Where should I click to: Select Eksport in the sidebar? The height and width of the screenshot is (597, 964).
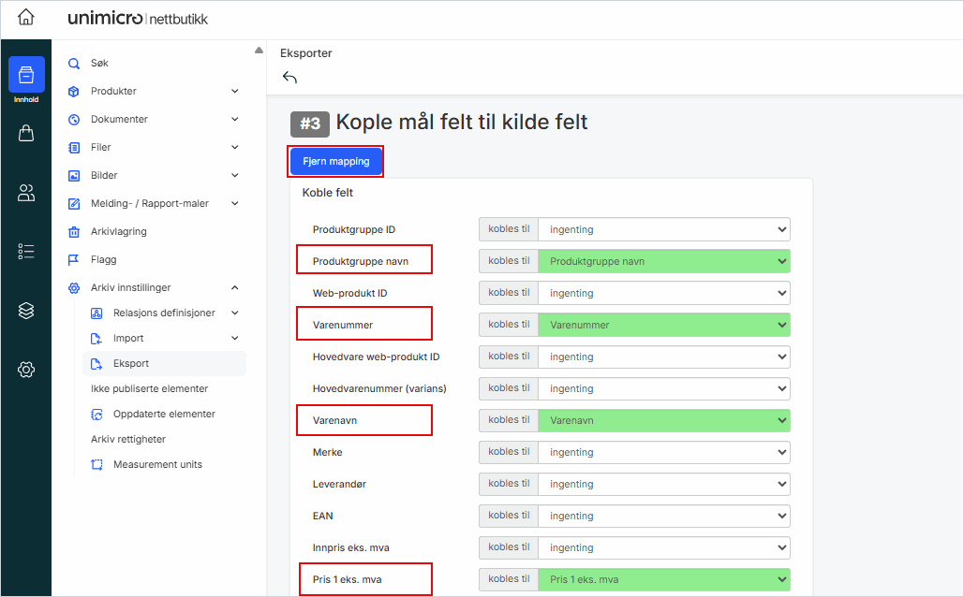click(130, 363)
